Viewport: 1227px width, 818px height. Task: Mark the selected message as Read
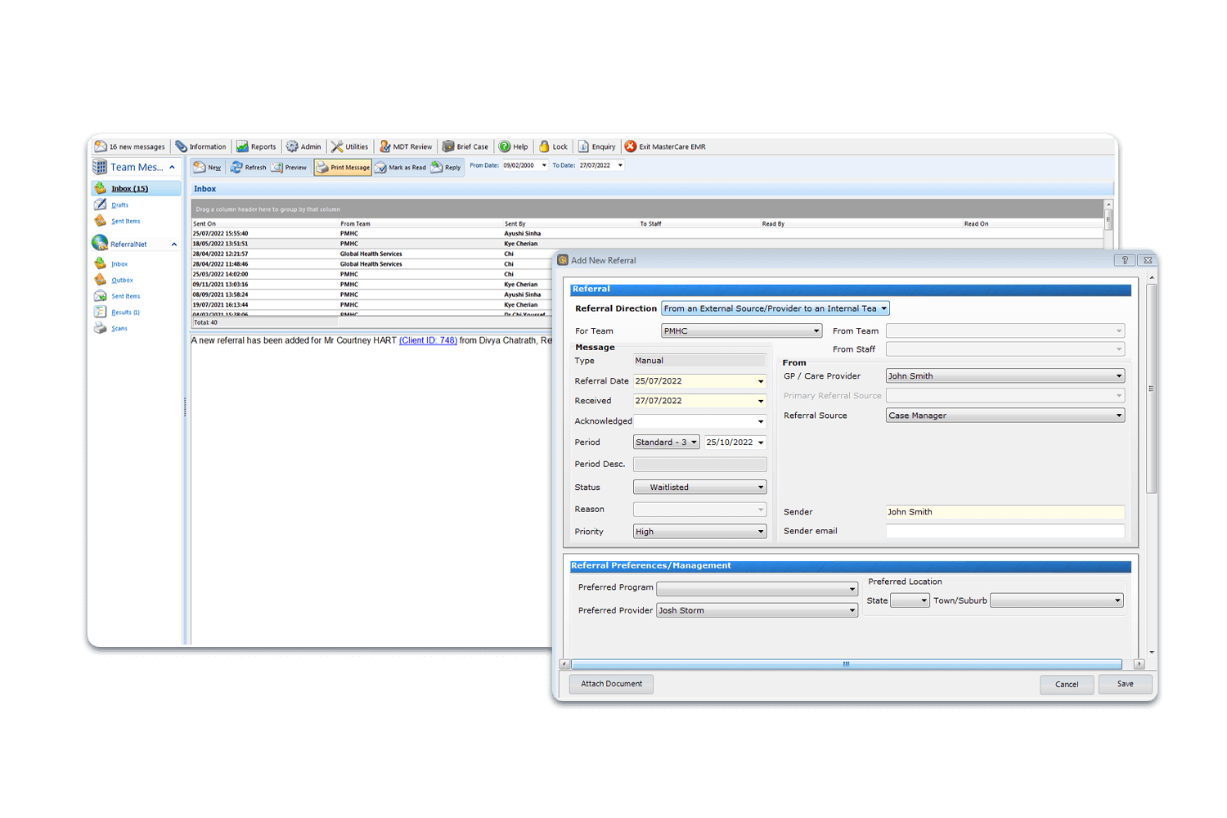(x=401, y=167)
